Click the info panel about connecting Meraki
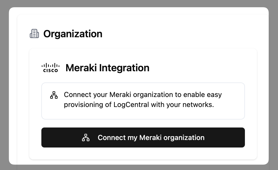This screenshot has height=170, width=278. pos(143,101)
